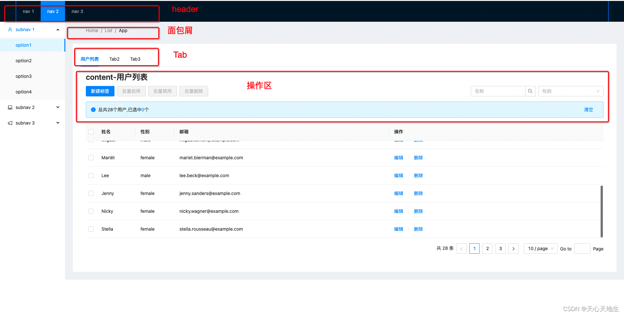Click the email mariet.bierman@example.com
This screenshot has width=624, height=315.
211,158
